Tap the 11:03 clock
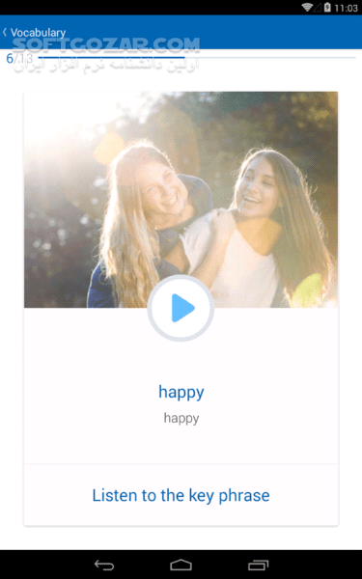The height and width of the screenshot is (579, 362). pos(346,8)
